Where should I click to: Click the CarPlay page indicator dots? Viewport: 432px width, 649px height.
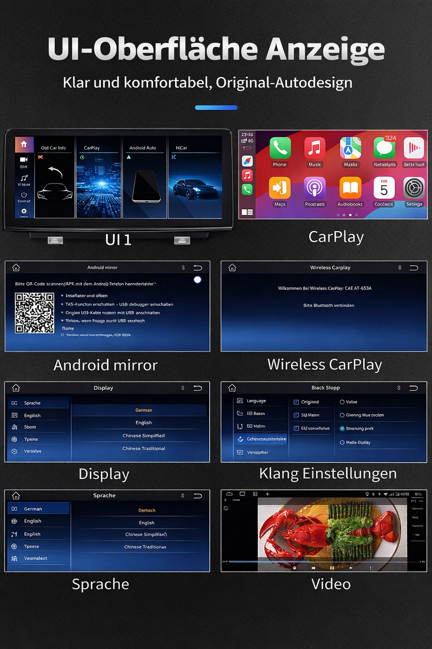[347, 215]
